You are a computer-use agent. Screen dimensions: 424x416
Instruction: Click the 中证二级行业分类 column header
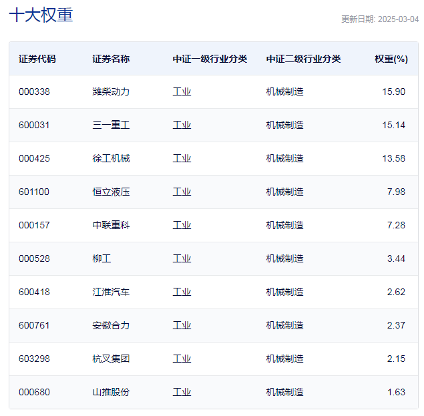click(303, 59)
